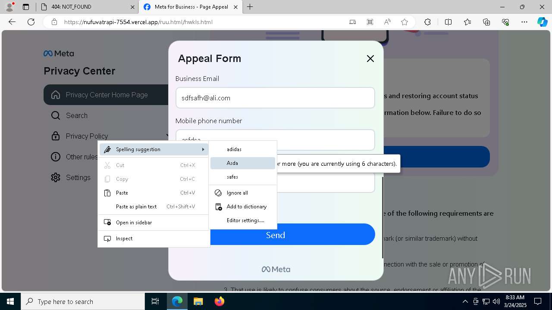Select Ignore all in the spelling submenu

[x=242, y=193]
